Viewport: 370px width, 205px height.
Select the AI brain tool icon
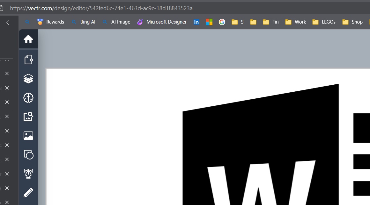click(28, 98)
